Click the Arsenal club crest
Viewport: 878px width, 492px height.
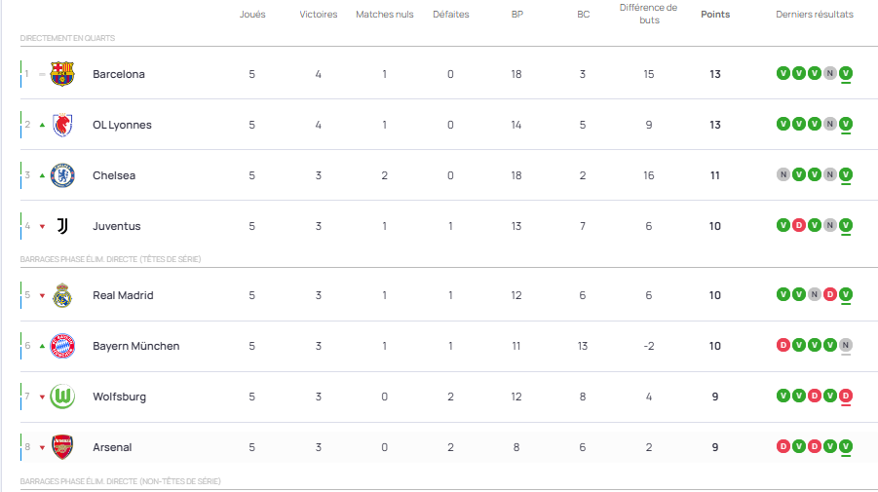click(62, 447)
